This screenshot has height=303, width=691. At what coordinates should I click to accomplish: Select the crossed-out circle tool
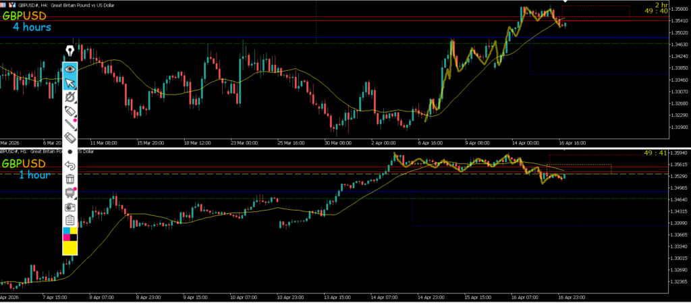(70, 97)
